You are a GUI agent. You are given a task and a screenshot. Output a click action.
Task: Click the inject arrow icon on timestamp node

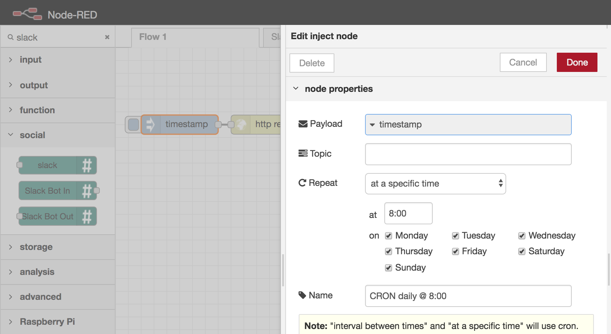tap(150, 124)
